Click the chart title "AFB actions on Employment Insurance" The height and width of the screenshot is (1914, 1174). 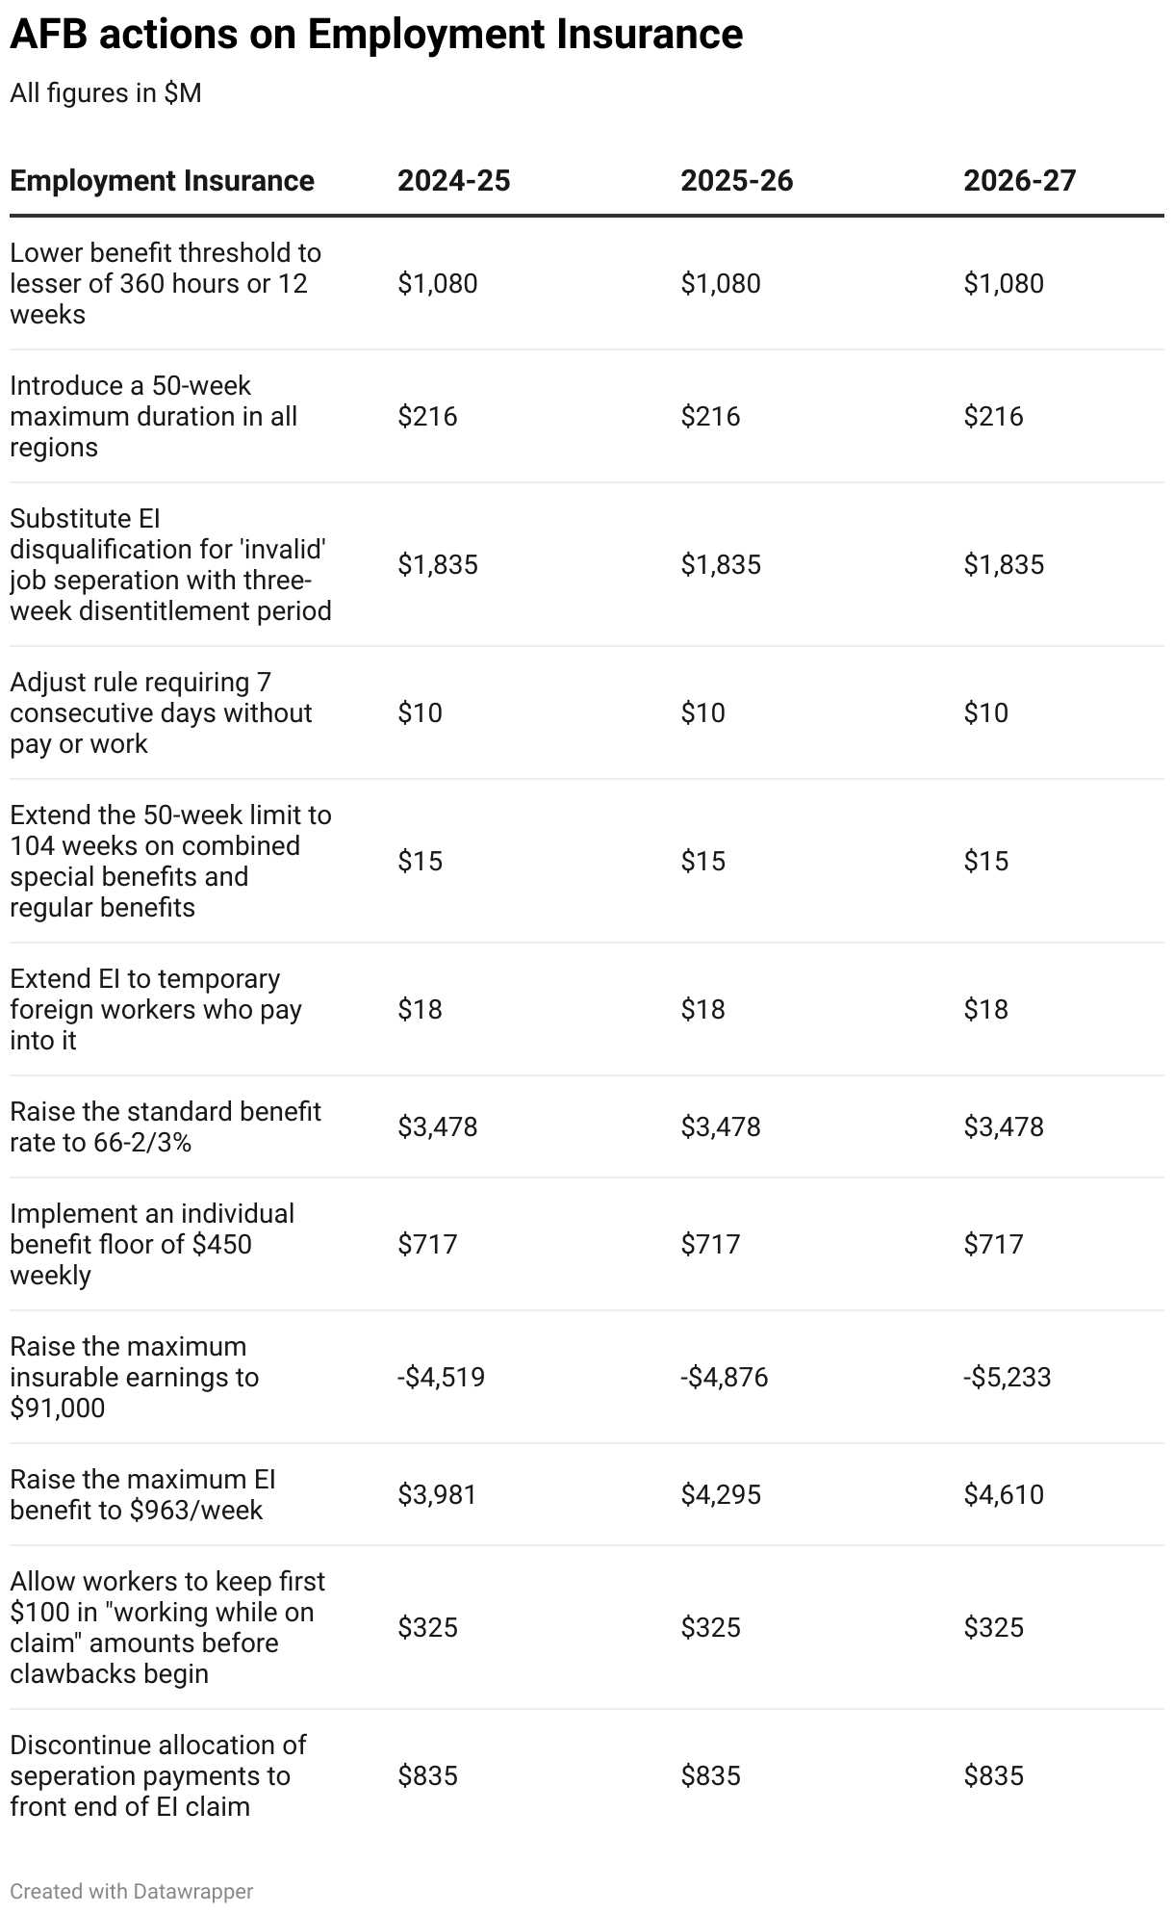(376, 35)
